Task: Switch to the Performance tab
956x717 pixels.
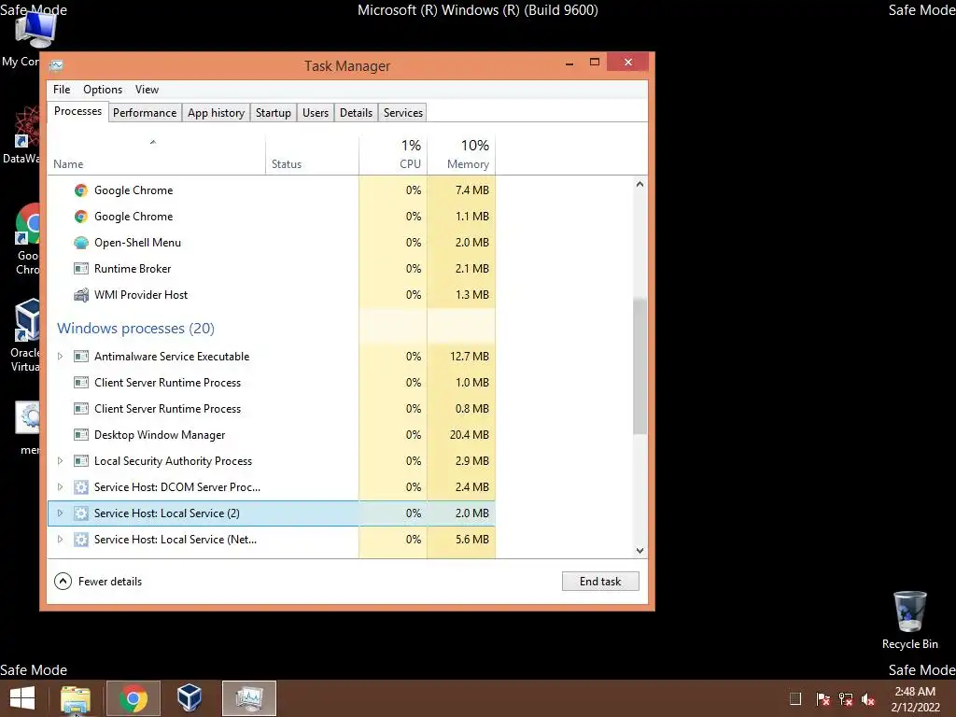Action: pyautogui.click(x=145, y=113)
